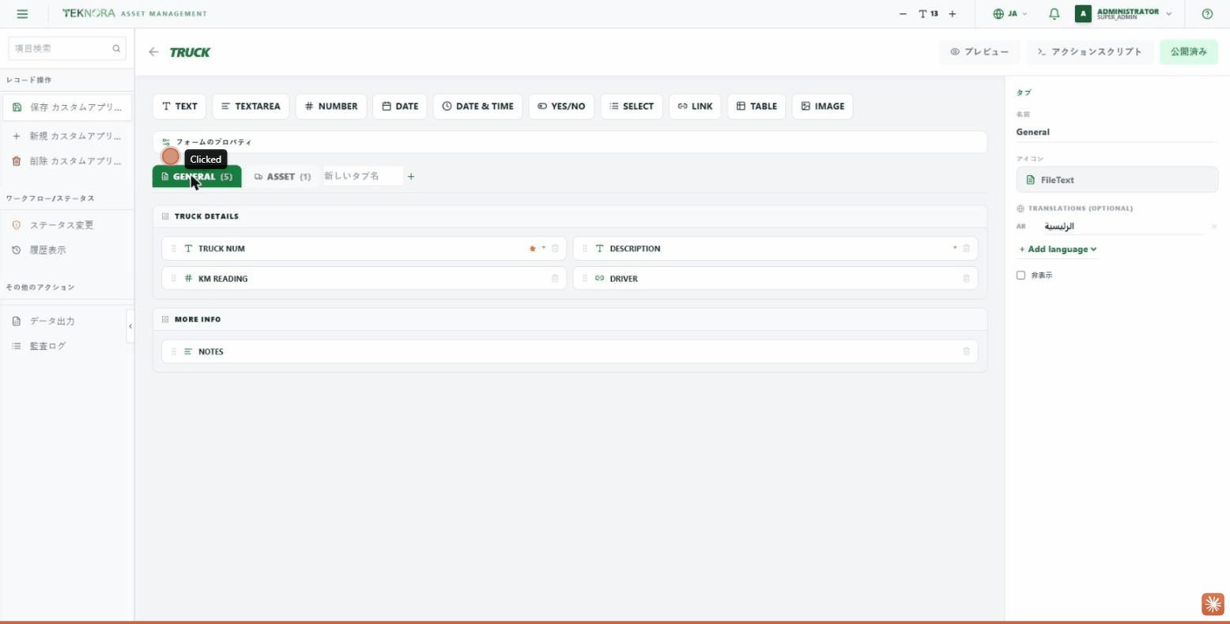Click the TRUCK NUM drag handle
This screenshot has height=624, width=1230.
174,248
